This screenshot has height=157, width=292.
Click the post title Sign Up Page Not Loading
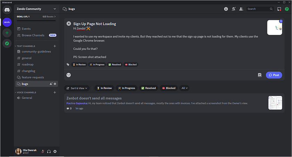click(x=94, y=24)
